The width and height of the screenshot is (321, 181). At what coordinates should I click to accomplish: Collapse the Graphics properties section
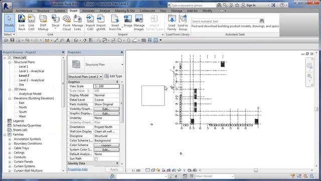point(117,82)
